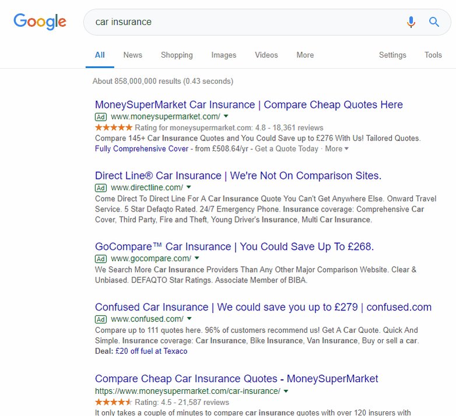Click Fully Comprehensive Cover link
The image size is (456, 416).
(142, 149)
